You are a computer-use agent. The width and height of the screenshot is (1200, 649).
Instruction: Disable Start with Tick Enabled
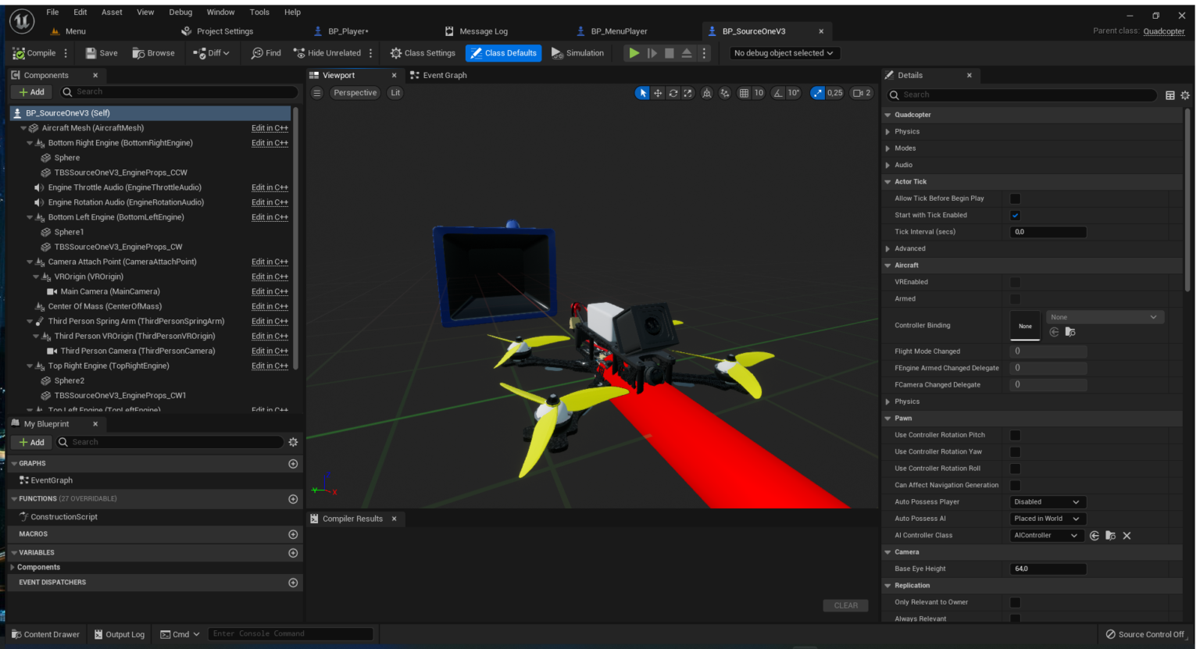[1016, 215]
